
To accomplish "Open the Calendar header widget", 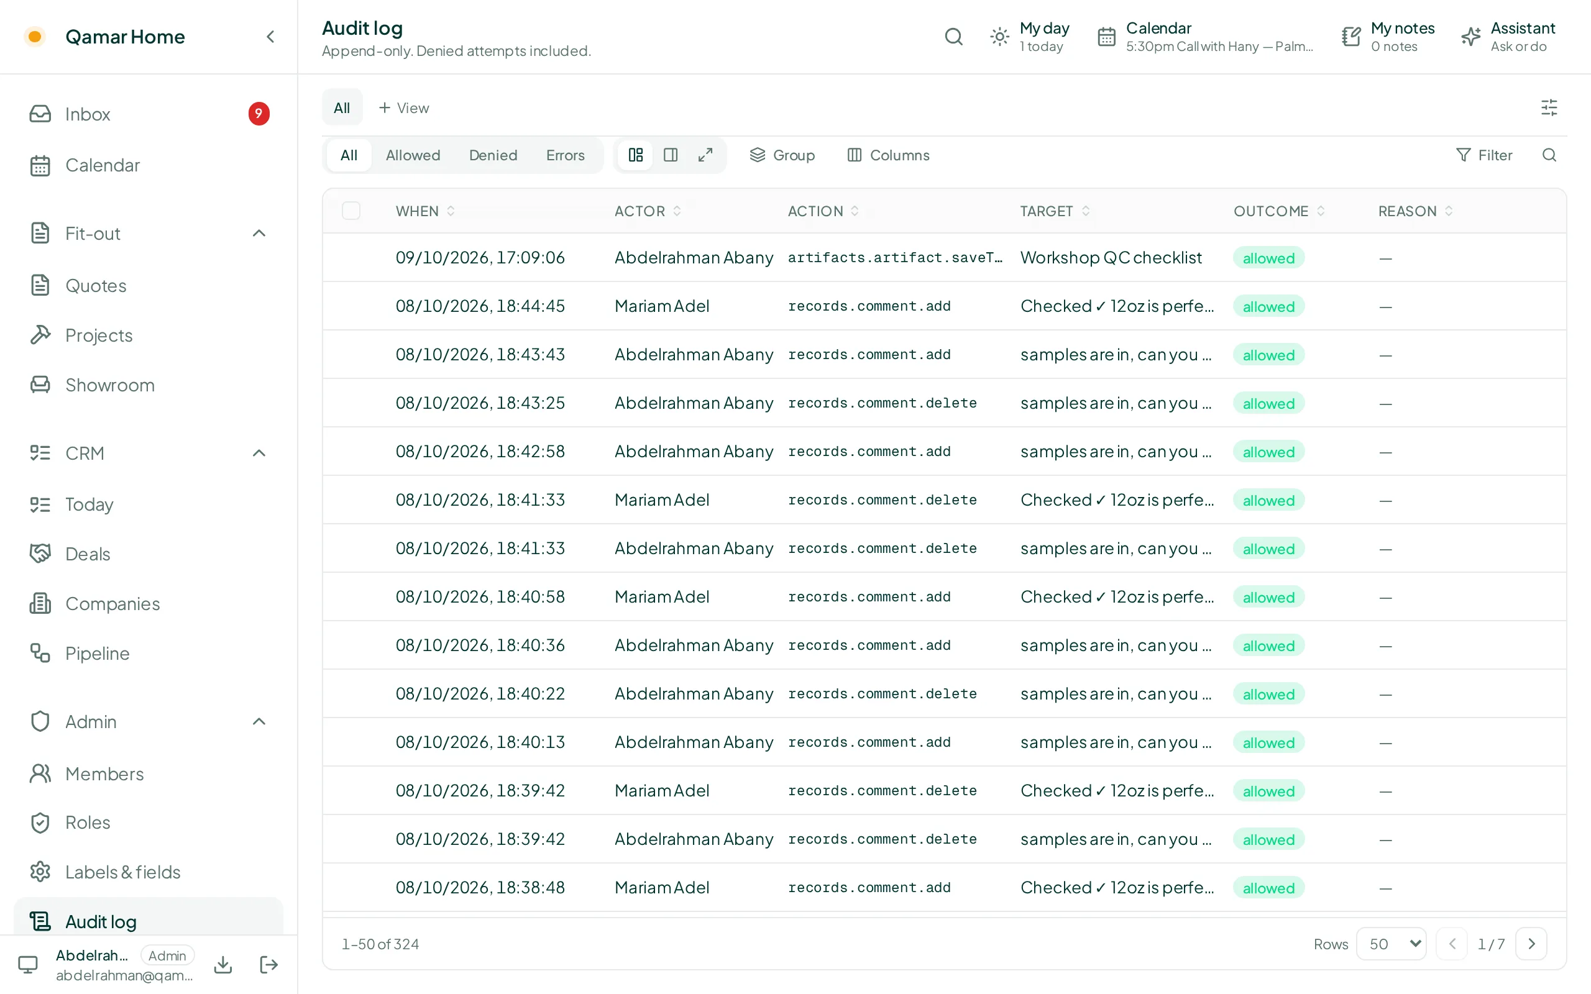I will (1205, 37).
